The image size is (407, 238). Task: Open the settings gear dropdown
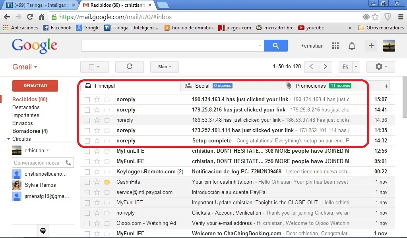[x=381, y=67]
